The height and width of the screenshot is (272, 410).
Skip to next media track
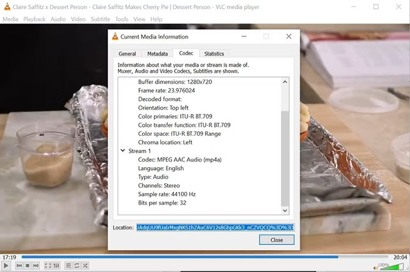click(x=35, y=266)
